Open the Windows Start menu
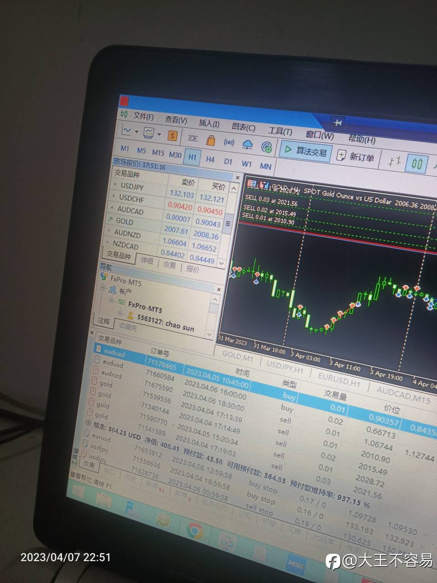This screenshot has height=583, width=437. 77,492
